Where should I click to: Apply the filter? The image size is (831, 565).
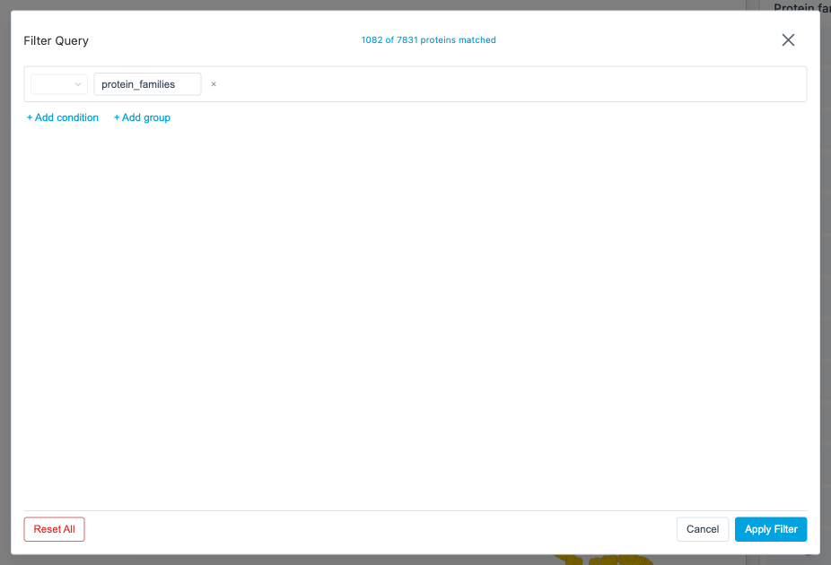[x=771, y=529]
